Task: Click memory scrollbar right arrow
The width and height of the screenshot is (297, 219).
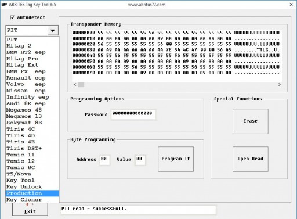Action: [280, 84]
